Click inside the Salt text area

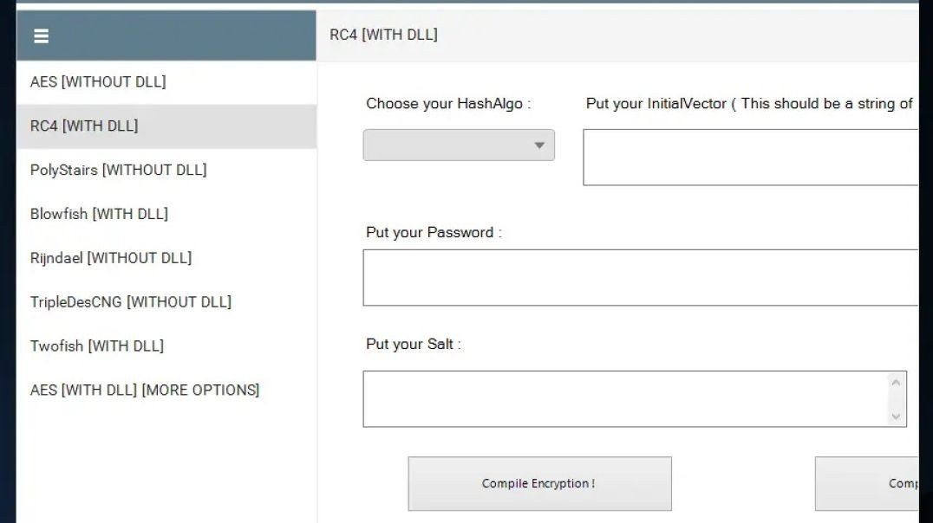pos(624,399)
